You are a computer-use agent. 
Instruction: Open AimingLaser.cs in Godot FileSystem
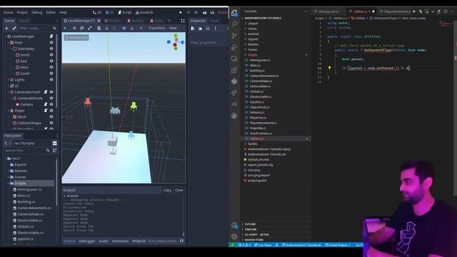(29, 189)
